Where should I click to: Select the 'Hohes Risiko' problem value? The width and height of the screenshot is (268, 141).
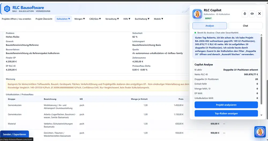tap(13, 37)
